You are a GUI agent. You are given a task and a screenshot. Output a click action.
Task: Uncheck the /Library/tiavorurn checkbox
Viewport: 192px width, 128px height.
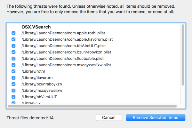click(x=13, y=78)
